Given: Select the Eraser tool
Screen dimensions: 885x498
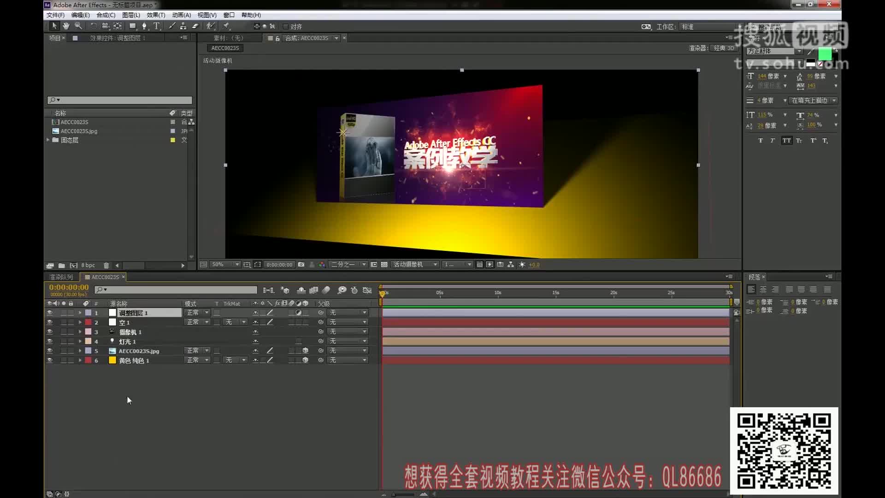Looking at the screenshot, I should [x=195, y=26].
